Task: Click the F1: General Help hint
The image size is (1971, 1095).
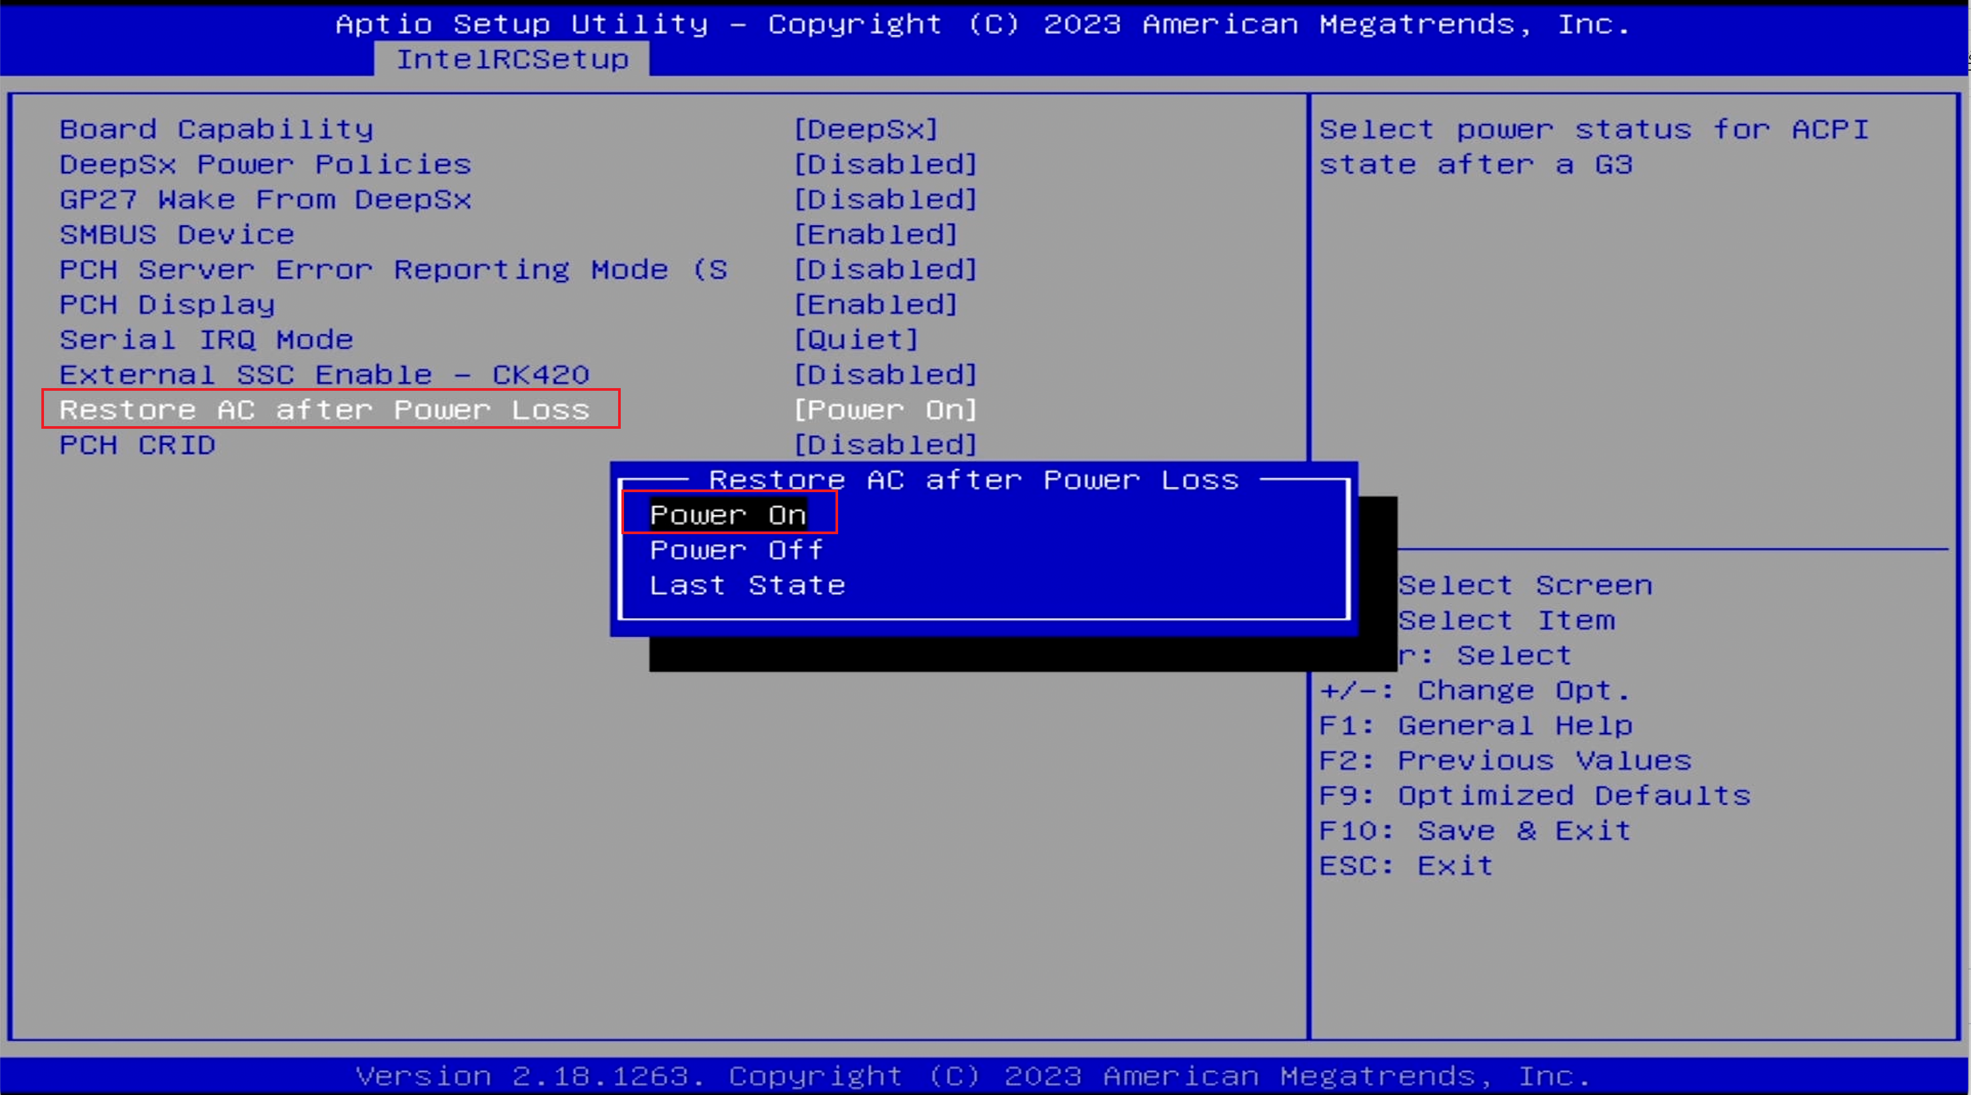Action: [1476, 726]
